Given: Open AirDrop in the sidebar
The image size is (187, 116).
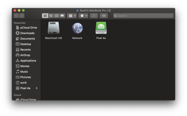Looking at the screenshot, I should coord(26,55).
